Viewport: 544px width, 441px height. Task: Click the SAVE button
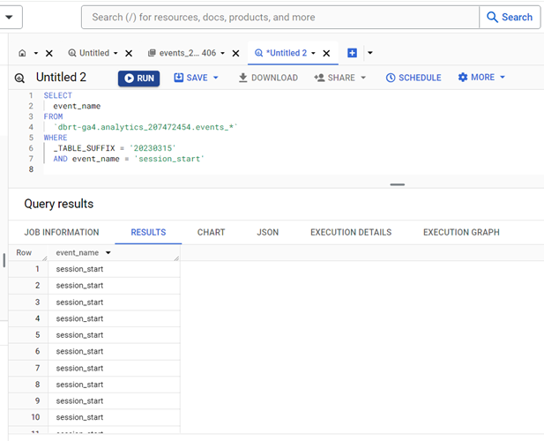pyautogui.click(x=190, y=78)
